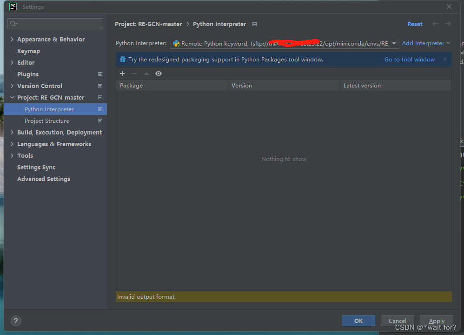Click the gift icon in the packaging banner
The width and height of the screenshot is (464, 335).
123,59
